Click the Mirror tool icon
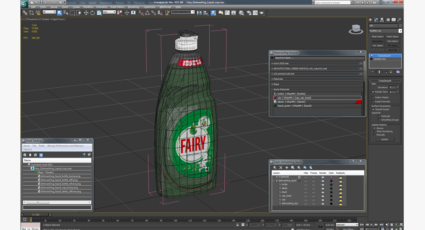Viewport: 425px width, 230px height. pyautogui.click(x=199, y=13)
